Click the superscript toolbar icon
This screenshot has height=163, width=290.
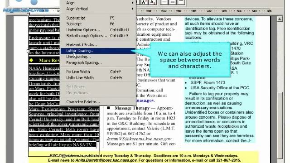click(x=144, y=2)
